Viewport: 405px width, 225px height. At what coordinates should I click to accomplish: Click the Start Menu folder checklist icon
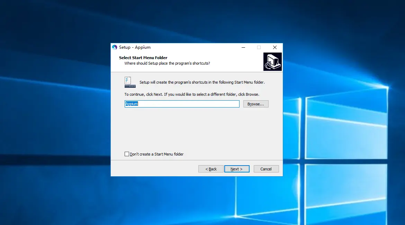(130, 82)
